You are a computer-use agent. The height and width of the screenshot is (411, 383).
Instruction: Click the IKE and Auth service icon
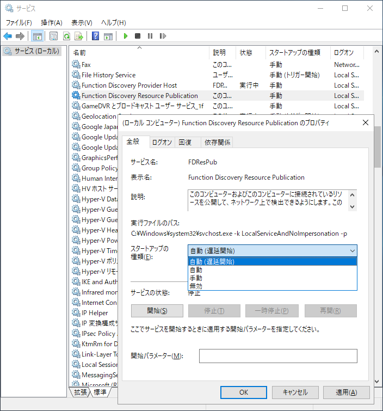coord(76,281)
